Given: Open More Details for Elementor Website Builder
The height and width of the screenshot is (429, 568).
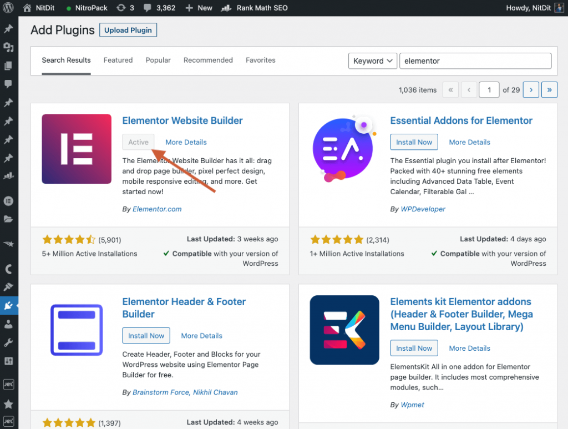Looking at the screenshot, I should pos(186,143).
